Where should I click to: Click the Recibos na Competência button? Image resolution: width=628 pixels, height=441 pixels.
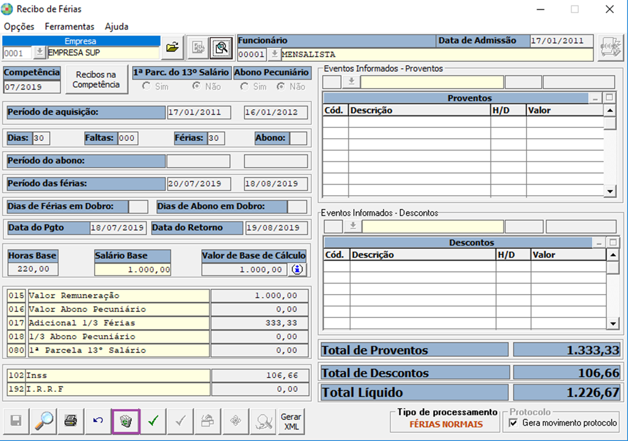pos(96,80)
